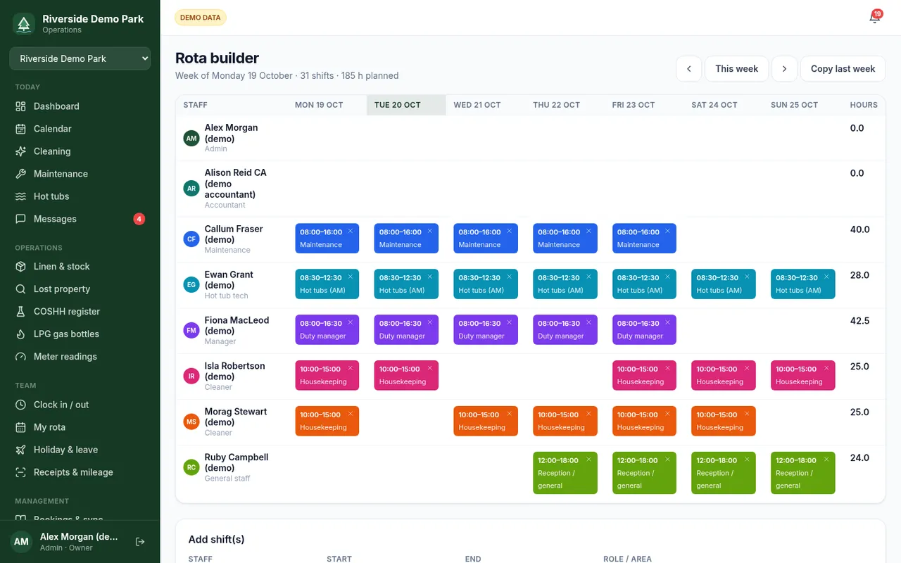Screen dimensions: 901x563
Task: Open Messages in the sidebar
Action: (x=80, y=219)
